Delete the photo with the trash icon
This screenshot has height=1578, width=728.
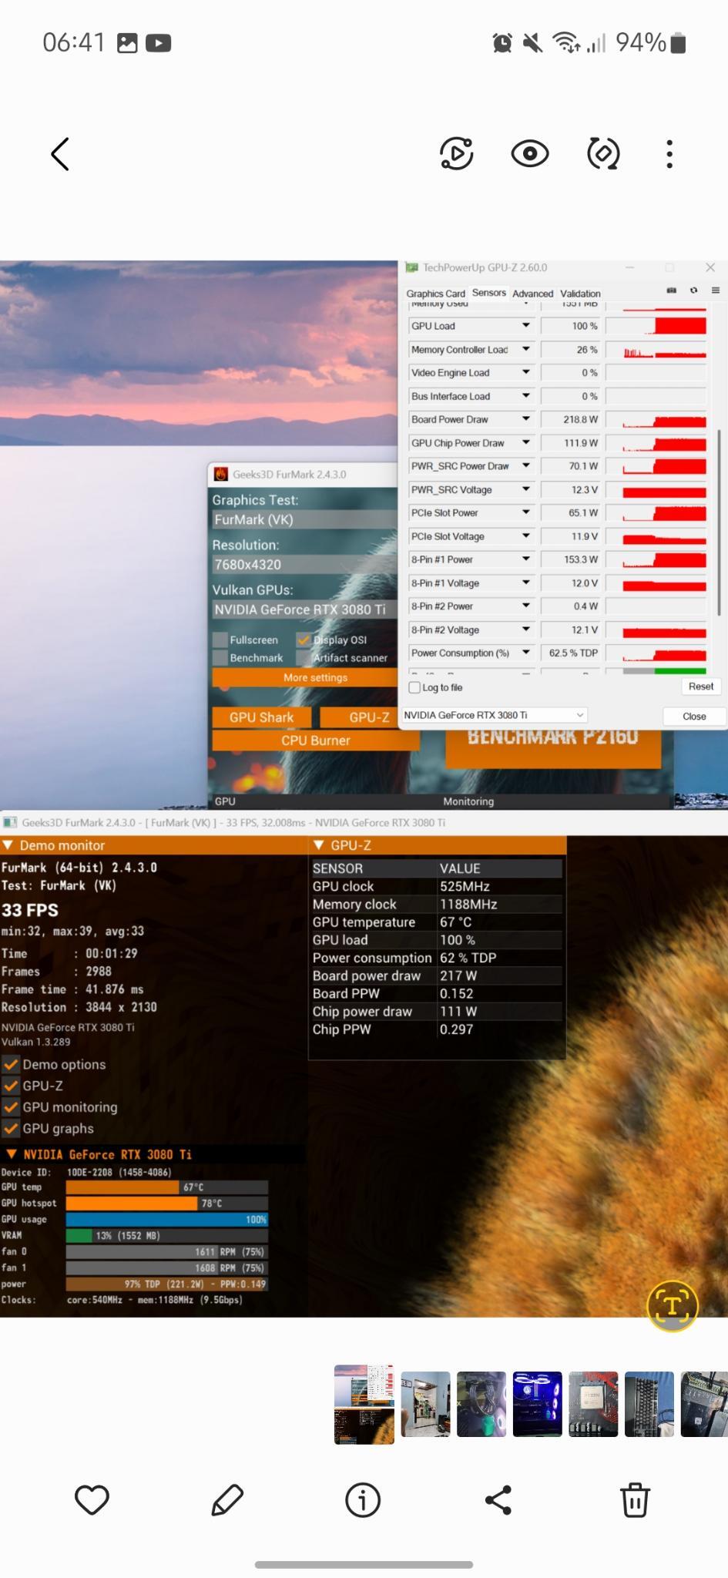[x=635, y=1500]
